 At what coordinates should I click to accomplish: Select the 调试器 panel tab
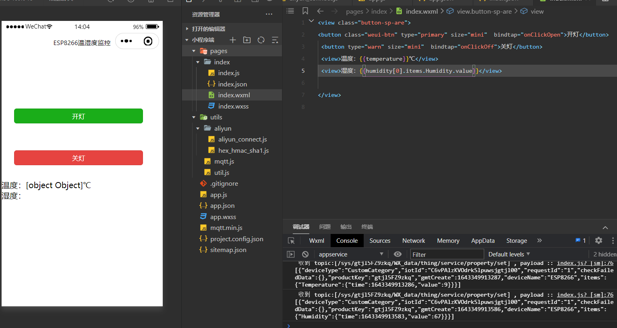tap(301, 227)
